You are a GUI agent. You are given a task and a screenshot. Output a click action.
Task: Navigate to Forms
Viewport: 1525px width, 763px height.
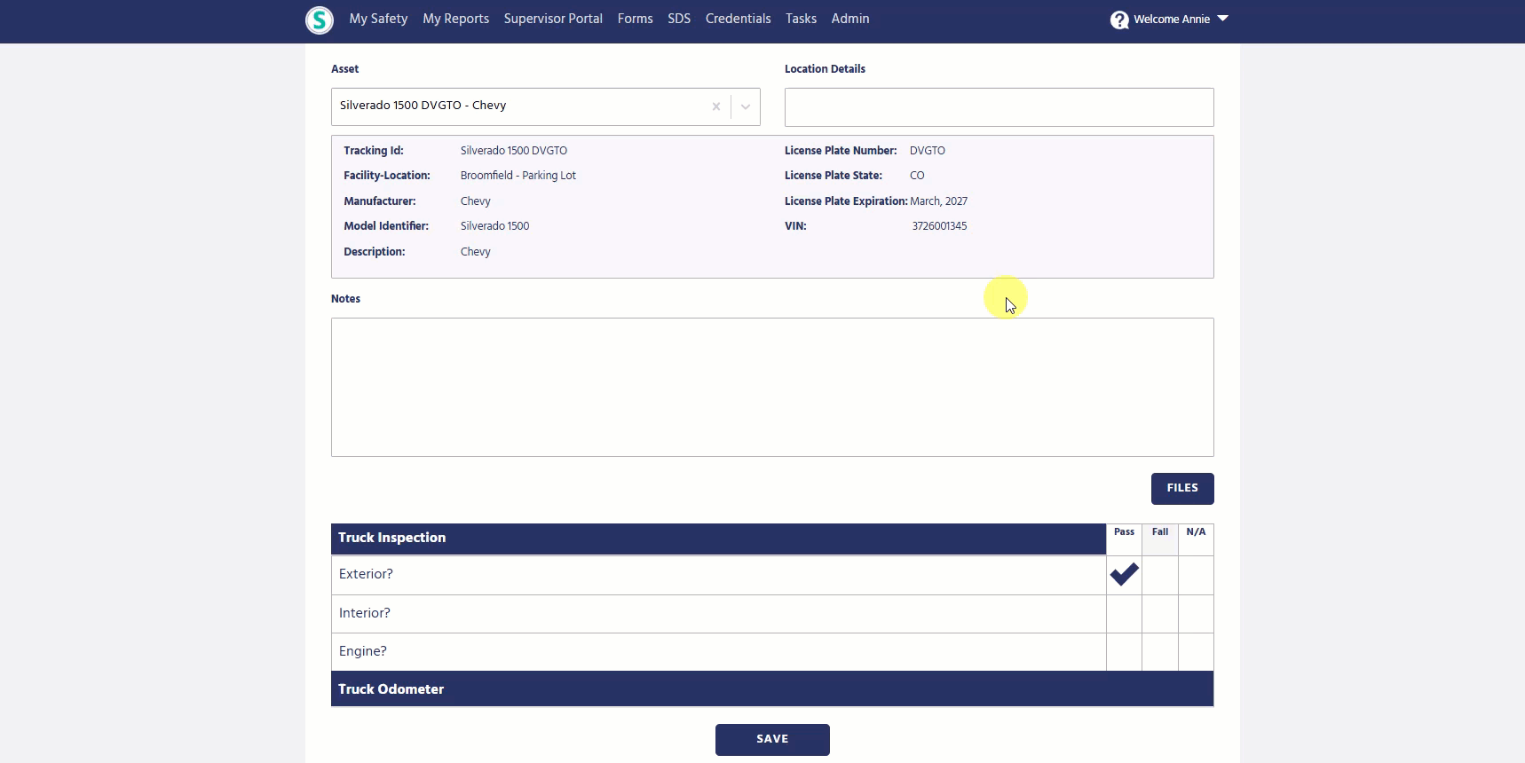635,19
